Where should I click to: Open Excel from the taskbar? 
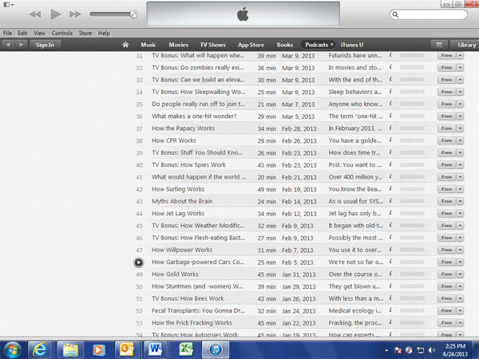click(185, 349)
